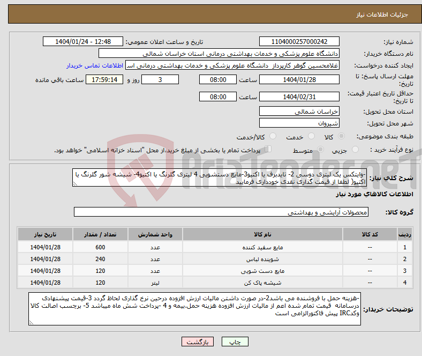Image resolution: width=422 pixels, height=356 pixels.
Task: Select the متوسط purchase type radio
Action: click(320, 149)
